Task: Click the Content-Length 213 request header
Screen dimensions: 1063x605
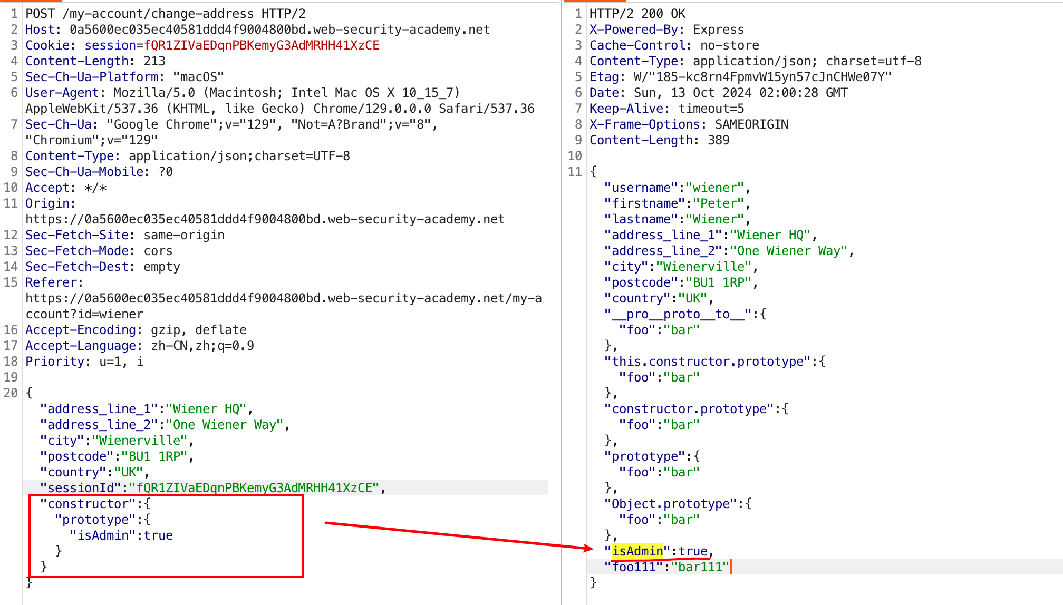Action: tap(95, 61)
